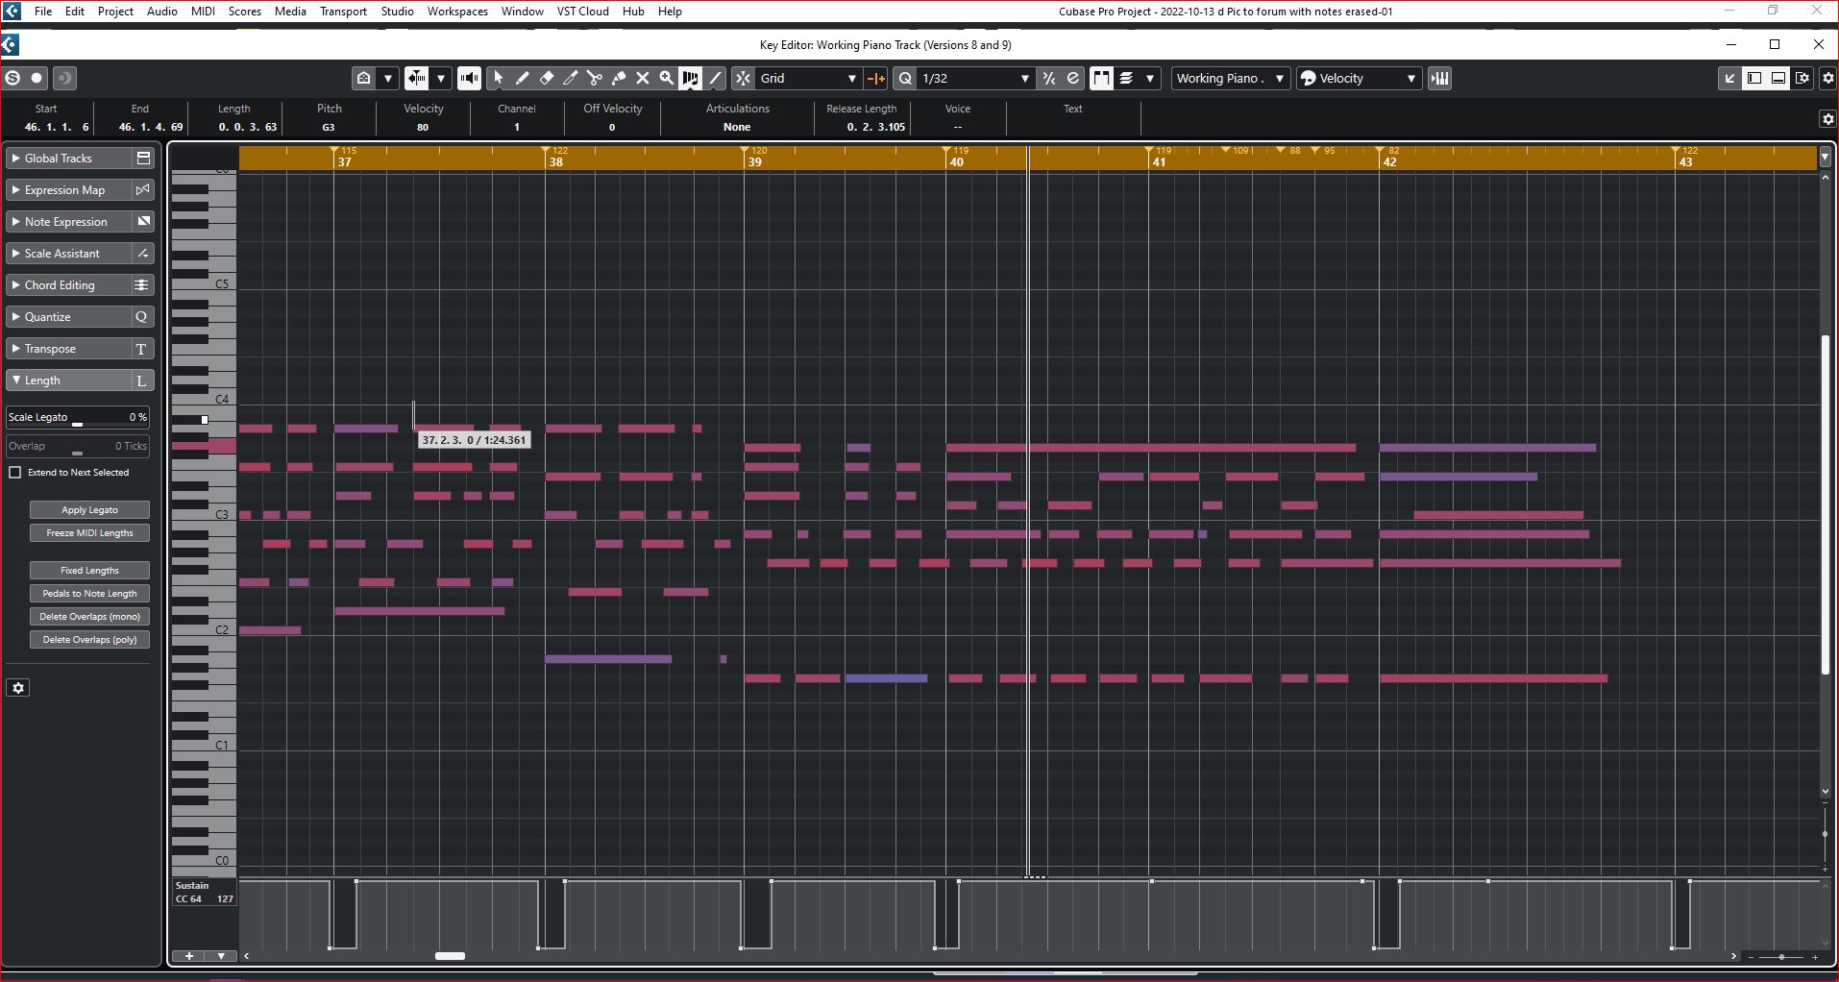This screenshot has height=982, width=1839.
Task: Open the Snap Type Grid dropdown
Action: 809,78
